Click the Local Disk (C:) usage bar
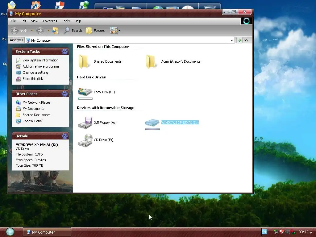316x237 pixels. coord(85,98)
